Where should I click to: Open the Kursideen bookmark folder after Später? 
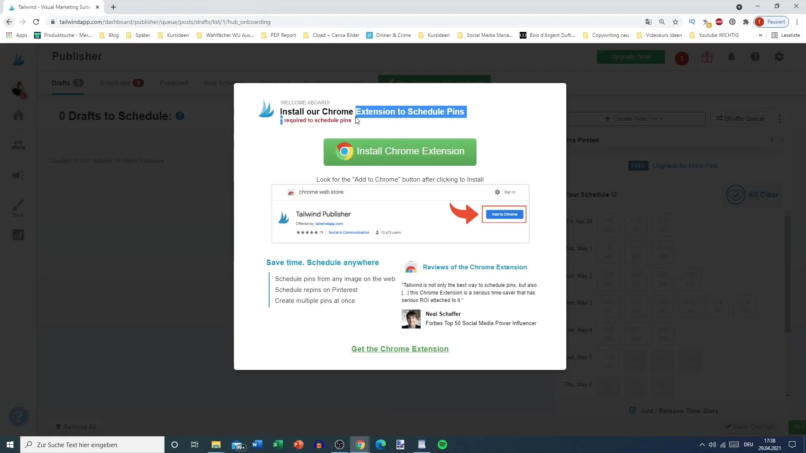tap(173, 35)
